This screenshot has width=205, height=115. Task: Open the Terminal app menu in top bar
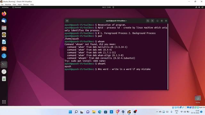tap(17, 7)
